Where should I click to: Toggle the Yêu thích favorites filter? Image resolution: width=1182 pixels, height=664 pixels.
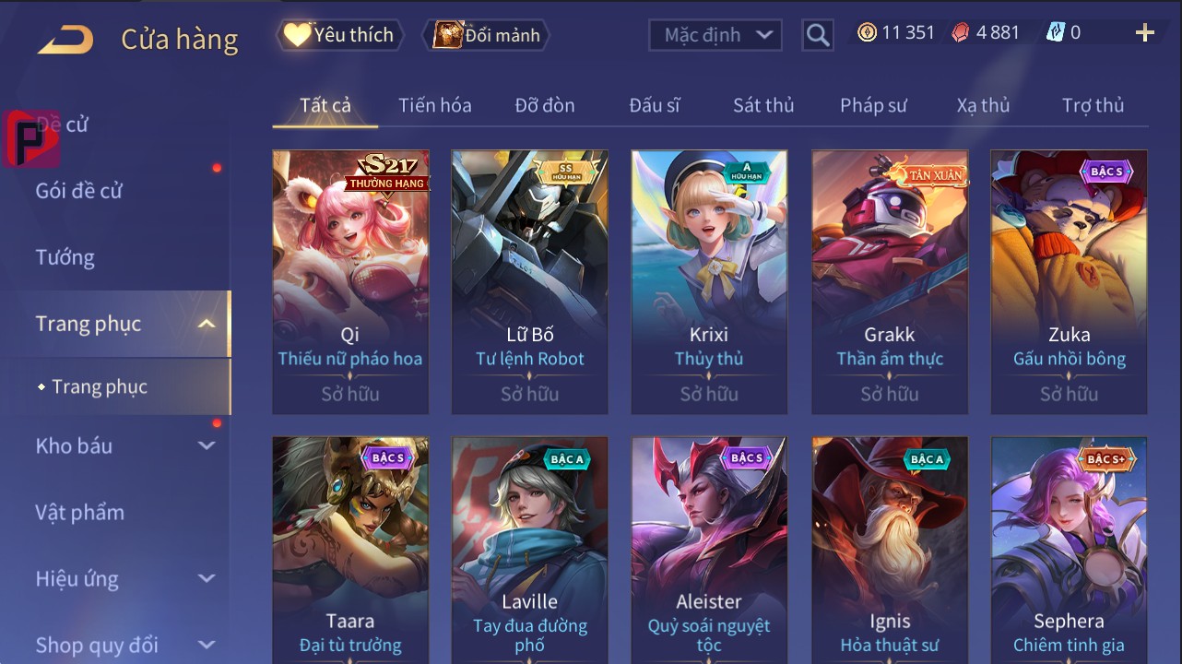pos(339,35)
